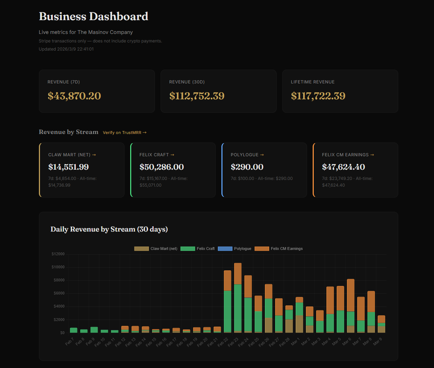This screenshot has height=368, width=434.
Task: Hide Felix Craft series via legend label
Action: 206,249
